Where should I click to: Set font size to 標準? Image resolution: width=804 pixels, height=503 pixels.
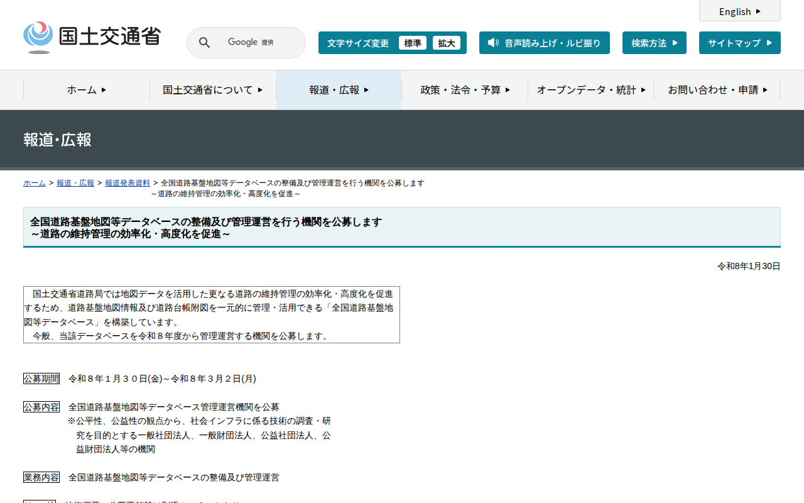pos(413,43)
